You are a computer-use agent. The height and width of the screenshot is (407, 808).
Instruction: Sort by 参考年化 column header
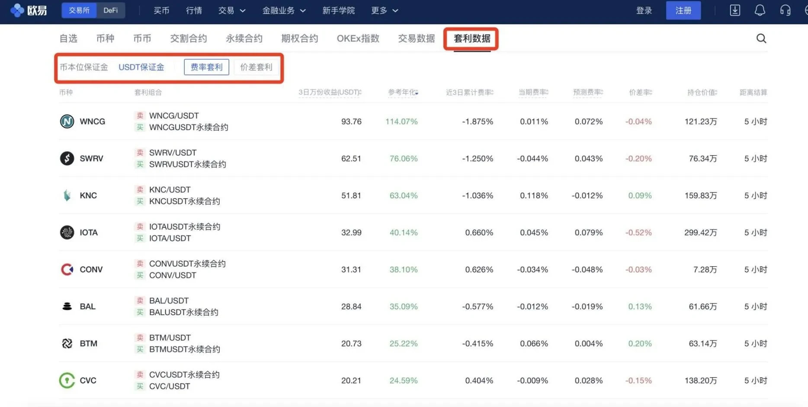click(x=403, y=92)
